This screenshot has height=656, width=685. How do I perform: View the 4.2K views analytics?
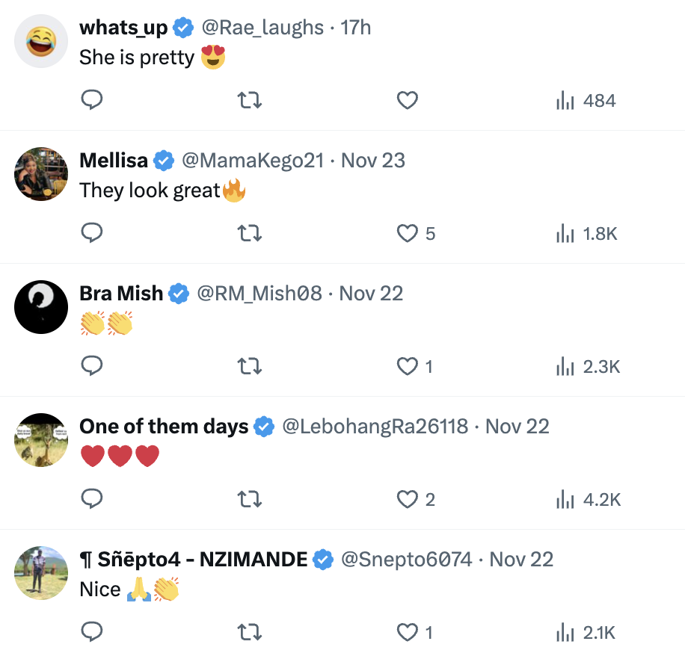coord(588,499)
